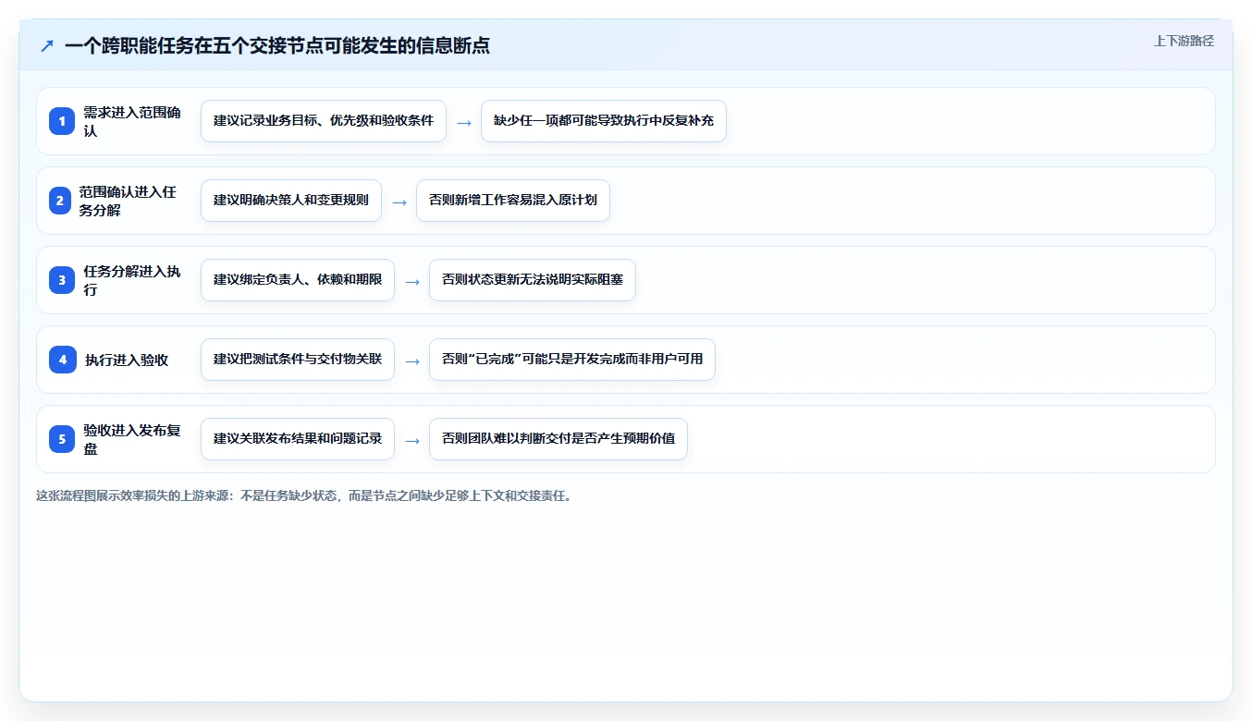The image size is (1252, 721).
Task: Click the box 建议把测试条件与交付物关联
Action: pos(298,360)
